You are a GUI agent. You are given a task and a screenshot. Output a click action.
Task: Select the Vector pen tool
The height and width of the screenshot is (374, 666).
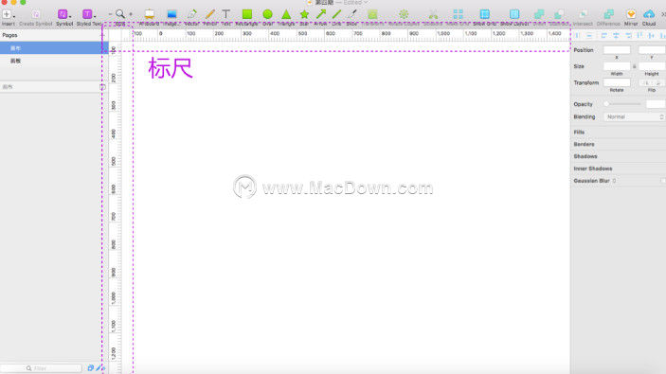(191, 14)
